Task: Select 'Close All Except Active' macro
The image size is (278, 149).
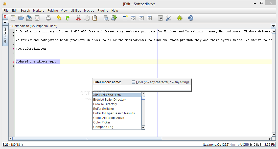Action: [117, 118]
